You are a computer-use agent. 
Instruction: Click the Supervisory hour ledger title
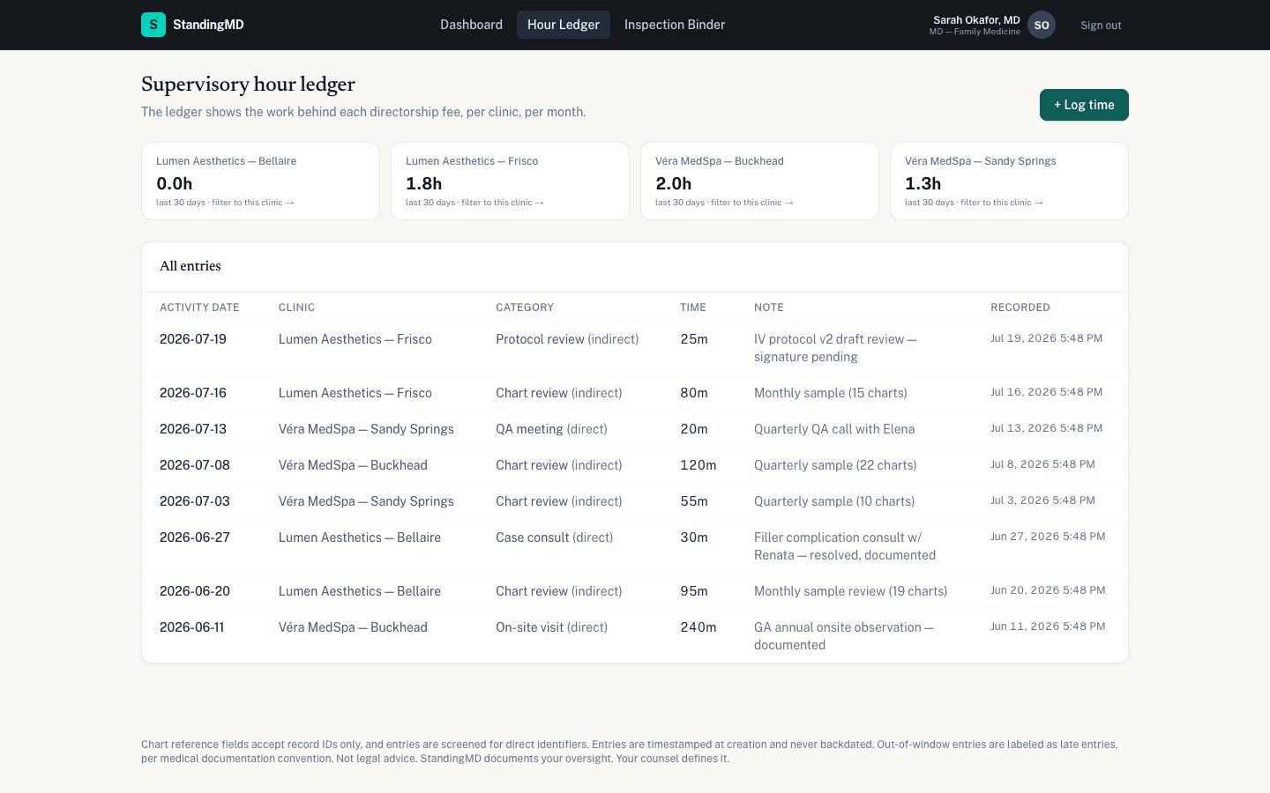[248, 85]
